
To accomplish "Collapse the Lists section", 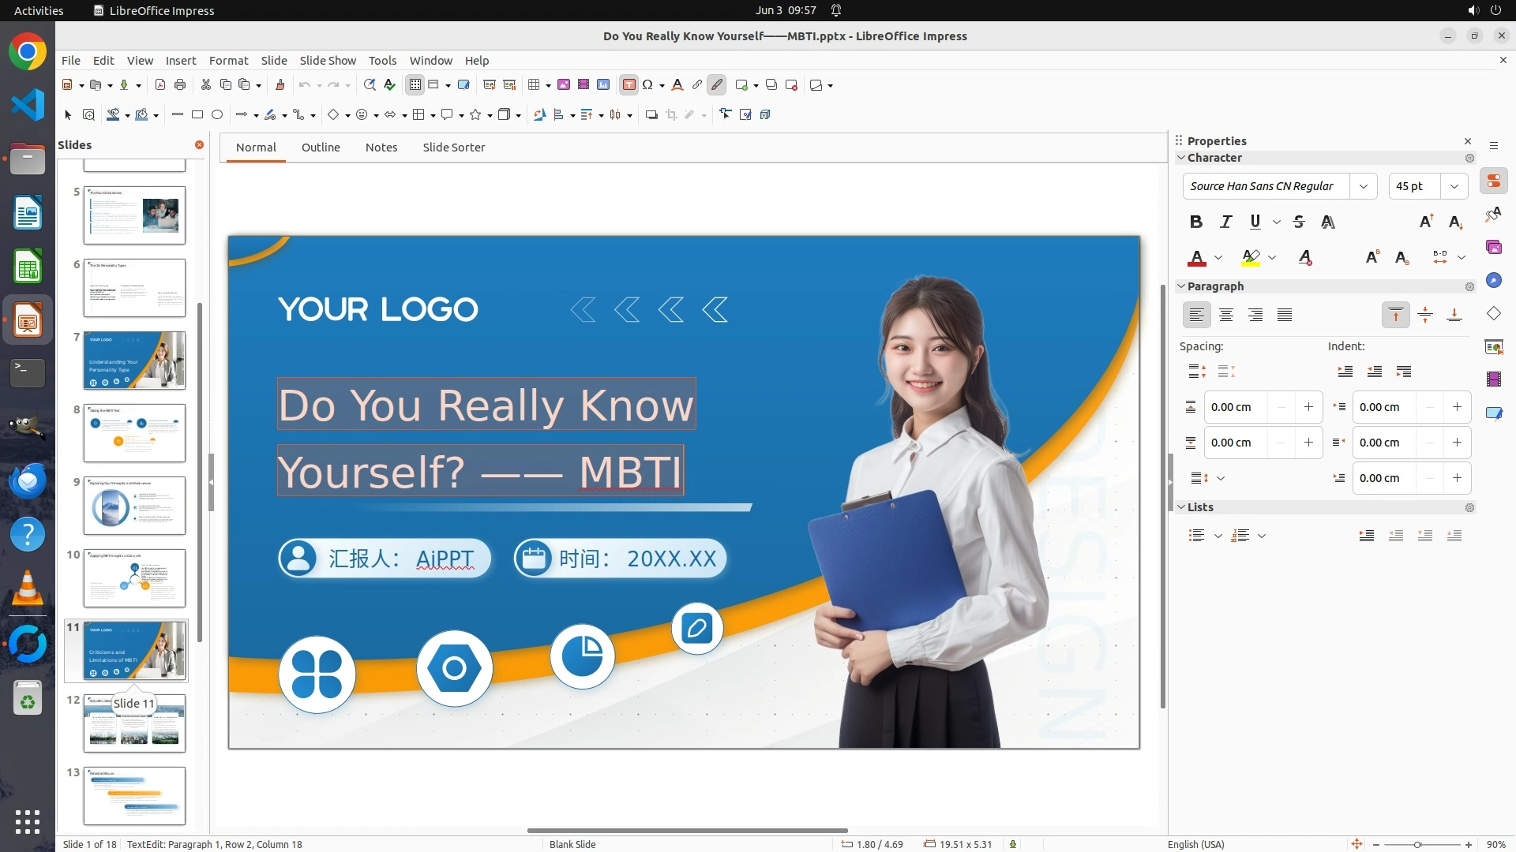I will [x=1182, y=507].
